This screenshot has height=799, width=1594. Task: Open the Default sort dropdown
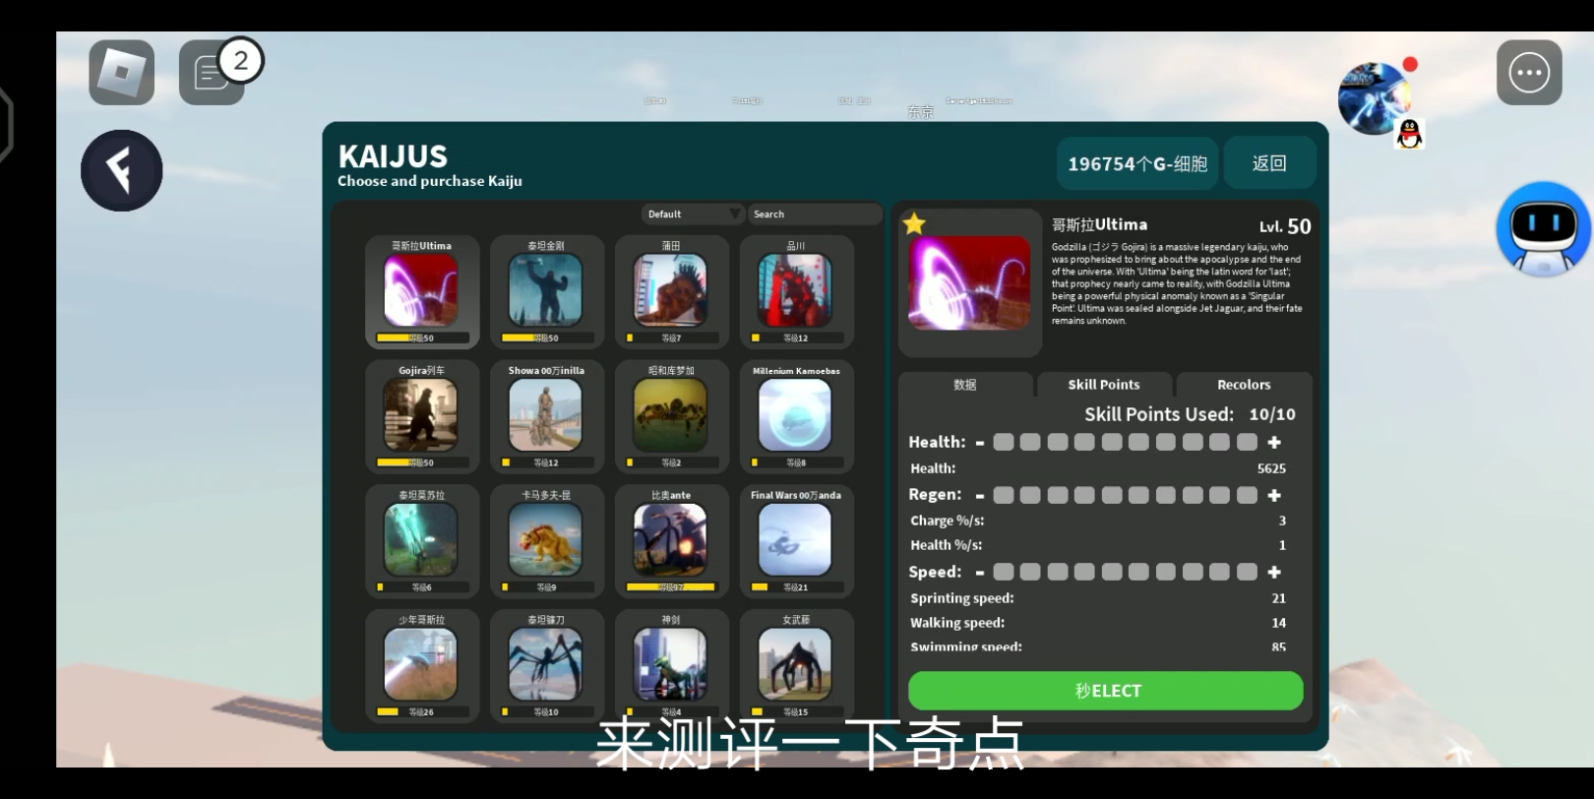[x=693, y=214]
